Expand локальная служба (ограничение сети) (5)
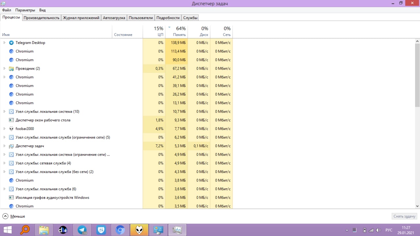Image resolution: width=420 pixels, height=236 pixels. point(4,137)
